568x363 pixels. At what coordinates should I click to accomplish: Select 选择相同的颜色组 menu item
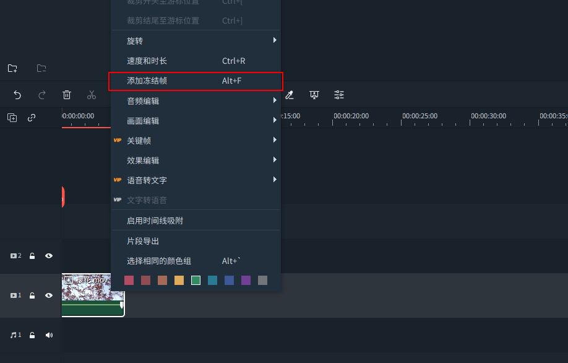tap(196, 261)
